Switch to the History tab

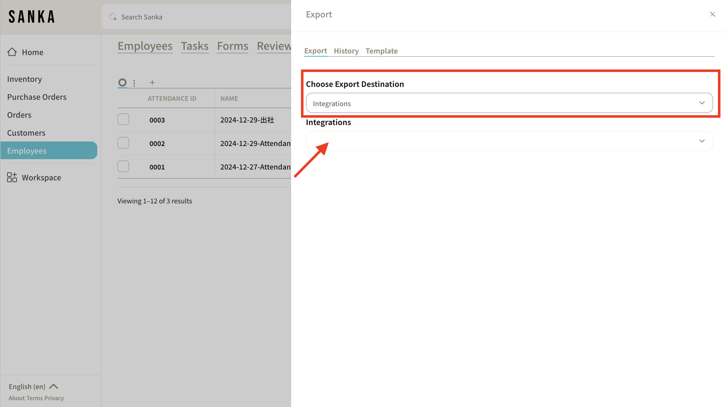pyautogui.click(x=346, y=51)
